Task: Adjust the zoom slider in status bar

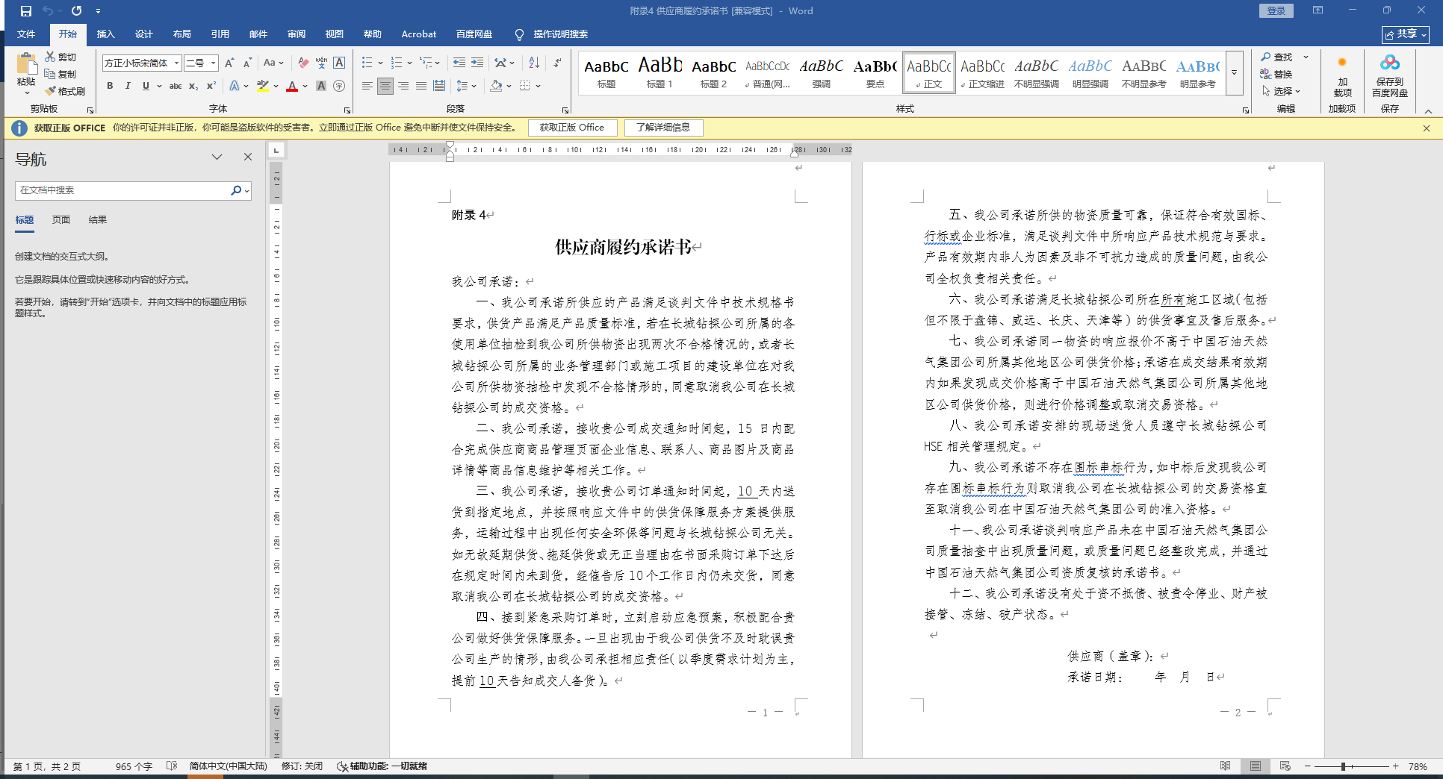Action: coord(1343,766)
